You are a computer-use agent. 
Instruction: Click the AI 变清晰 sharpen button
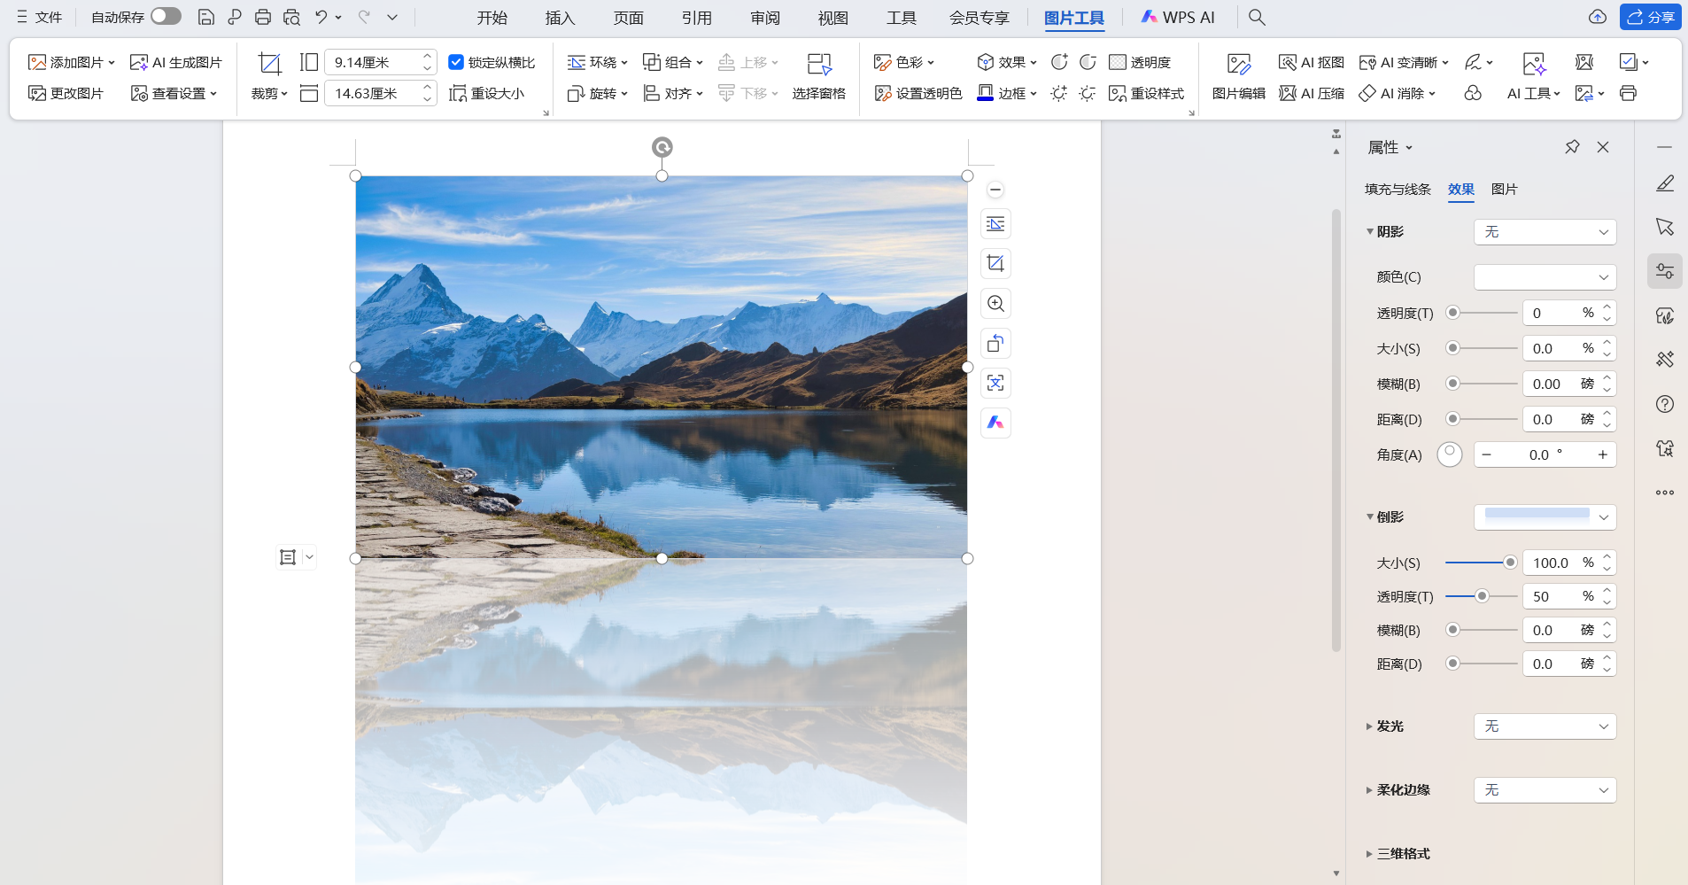[x=1404, y=63]
